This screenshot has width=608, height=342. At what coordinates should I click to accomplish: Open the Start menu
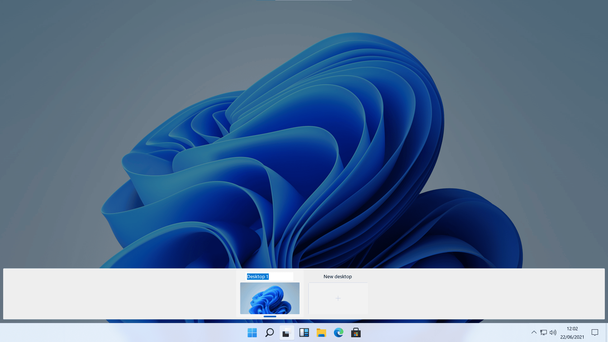(252, 332)
